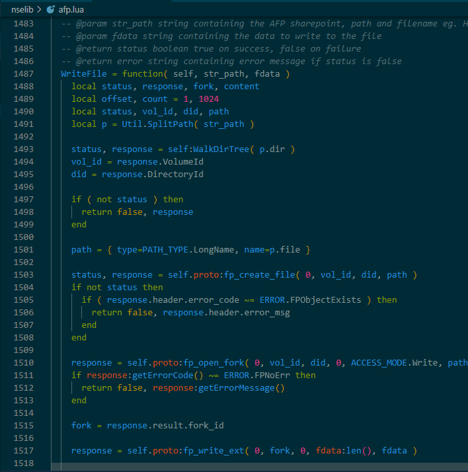This screenshot has height=472, width=468.
Task: Click line number 1505
Action: 24,300
